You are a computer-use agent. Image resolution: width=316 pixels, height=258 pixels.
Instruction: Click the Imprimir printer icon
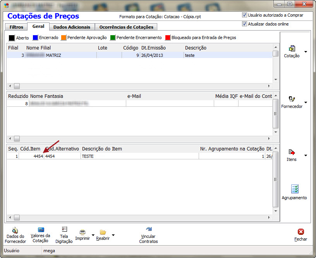pyautogui.click(x=82, y=232)
